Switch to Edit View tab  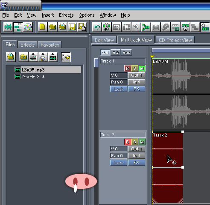pos(104,40)
